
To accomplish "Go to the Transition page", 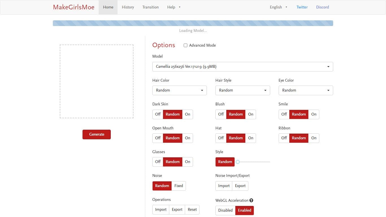I will pos(150,7).
